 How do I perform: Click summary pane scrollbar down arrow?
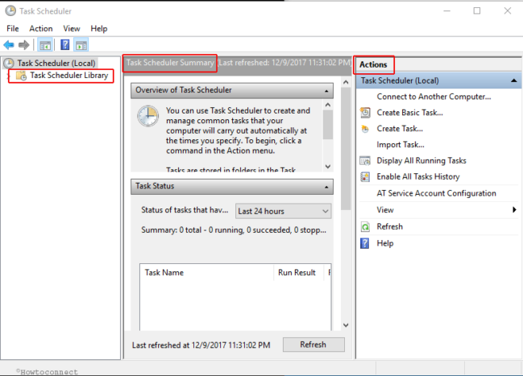pos(346,325)
